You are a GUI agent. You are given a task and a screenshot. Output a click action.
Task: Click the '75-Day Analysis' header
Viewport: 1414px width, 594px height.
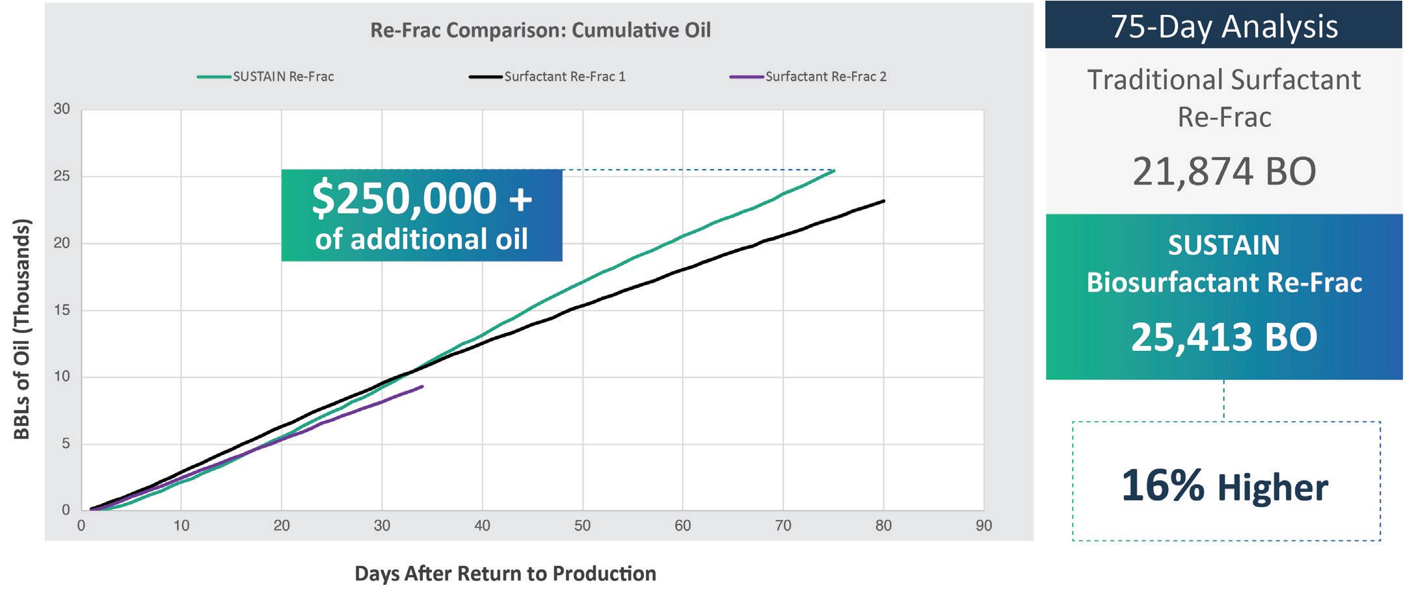click(x=1224, y=27)
